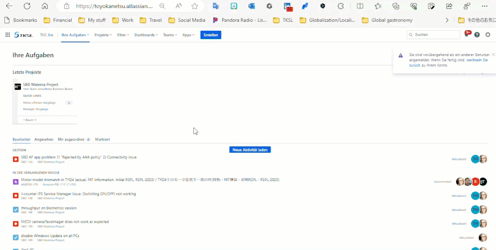Click the TKSL logo in Jira header

[x=23, y=35]
